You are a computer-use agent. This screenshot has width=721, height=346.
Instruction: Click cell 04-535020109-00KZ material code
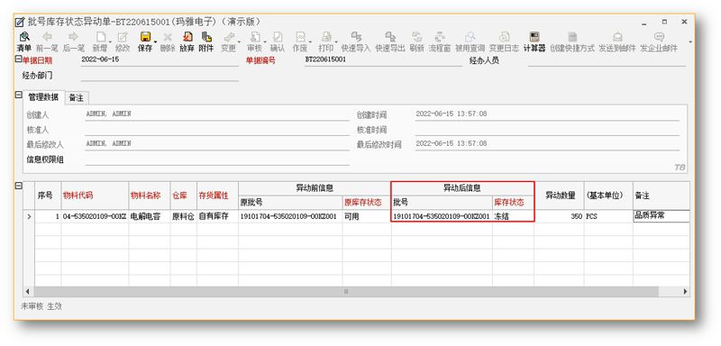click(95, 216)
